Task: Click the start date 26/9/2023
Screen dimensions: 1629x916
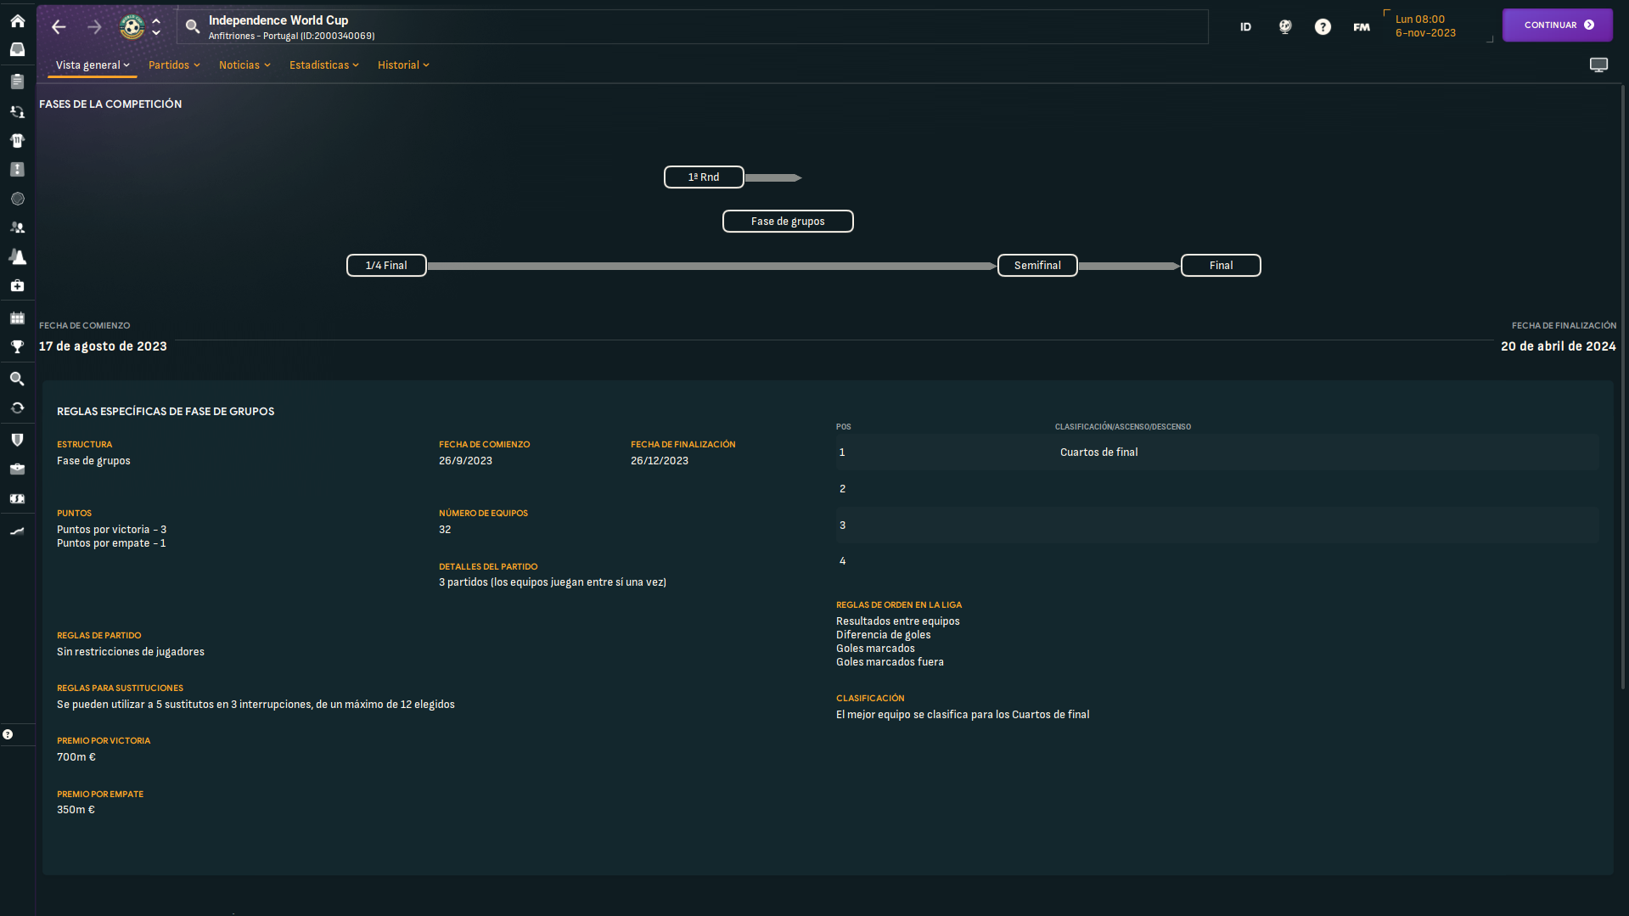Action: point(465,461)
